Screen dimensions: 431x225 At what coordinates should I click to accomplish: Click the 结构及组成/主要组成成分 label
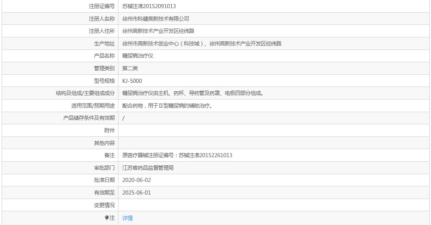pos(85,93)
